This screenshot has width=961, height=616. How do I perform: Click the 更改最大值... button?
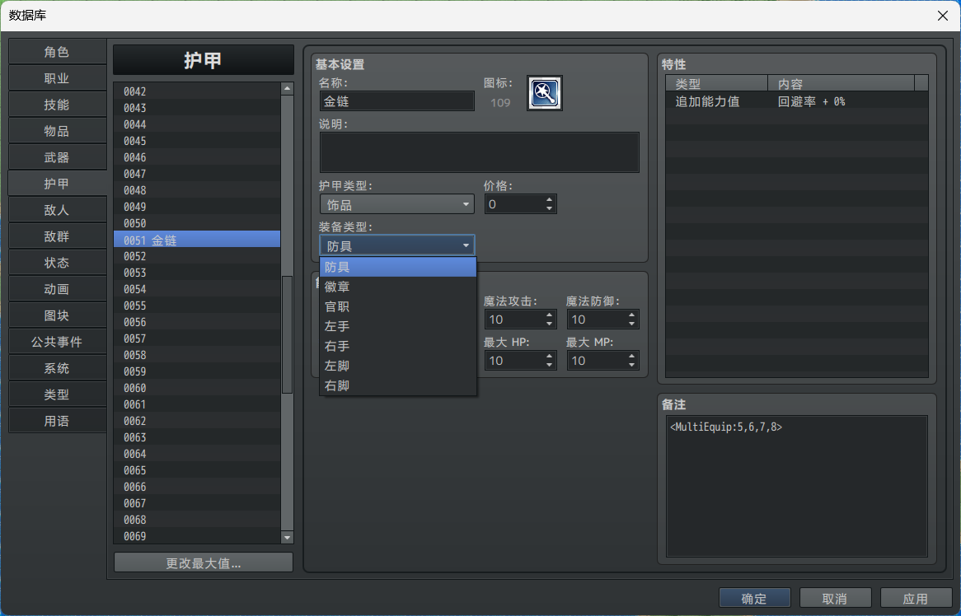[x=204, y=562]
